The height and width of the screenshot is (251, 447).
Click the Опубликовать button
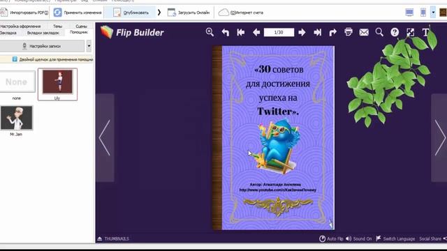pos(131,13)
